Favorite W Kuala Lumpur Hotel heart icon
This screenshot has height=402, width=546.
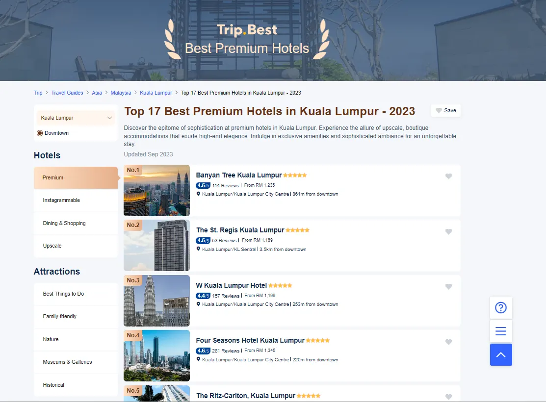pyautogui.click(x=448, y=287)
